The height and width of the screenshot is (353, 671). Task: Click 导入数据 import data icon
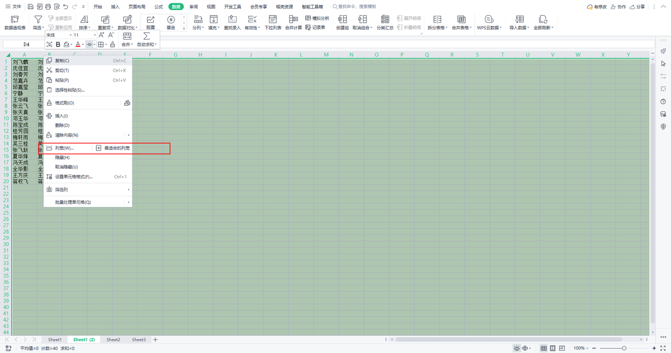point(519,20)
